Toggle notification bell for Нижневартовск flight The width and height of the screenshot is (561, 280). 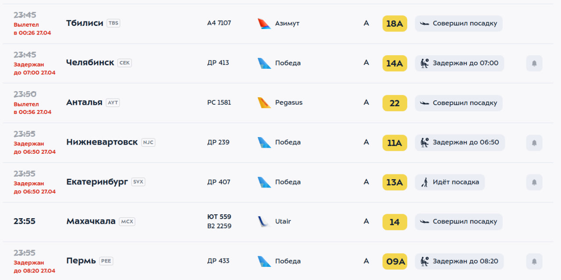click(534, 142)
